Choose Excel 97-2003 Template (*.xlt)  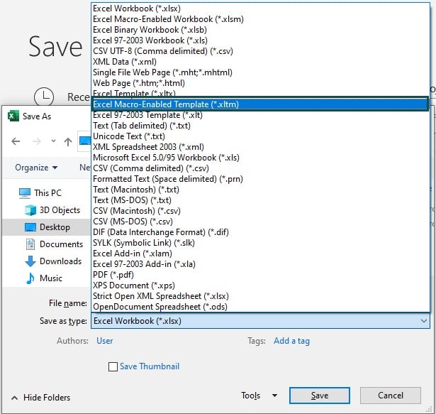260,115
